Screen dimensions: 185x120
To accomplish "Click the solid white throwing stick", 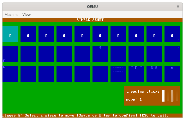I will [x=163, y=96].
